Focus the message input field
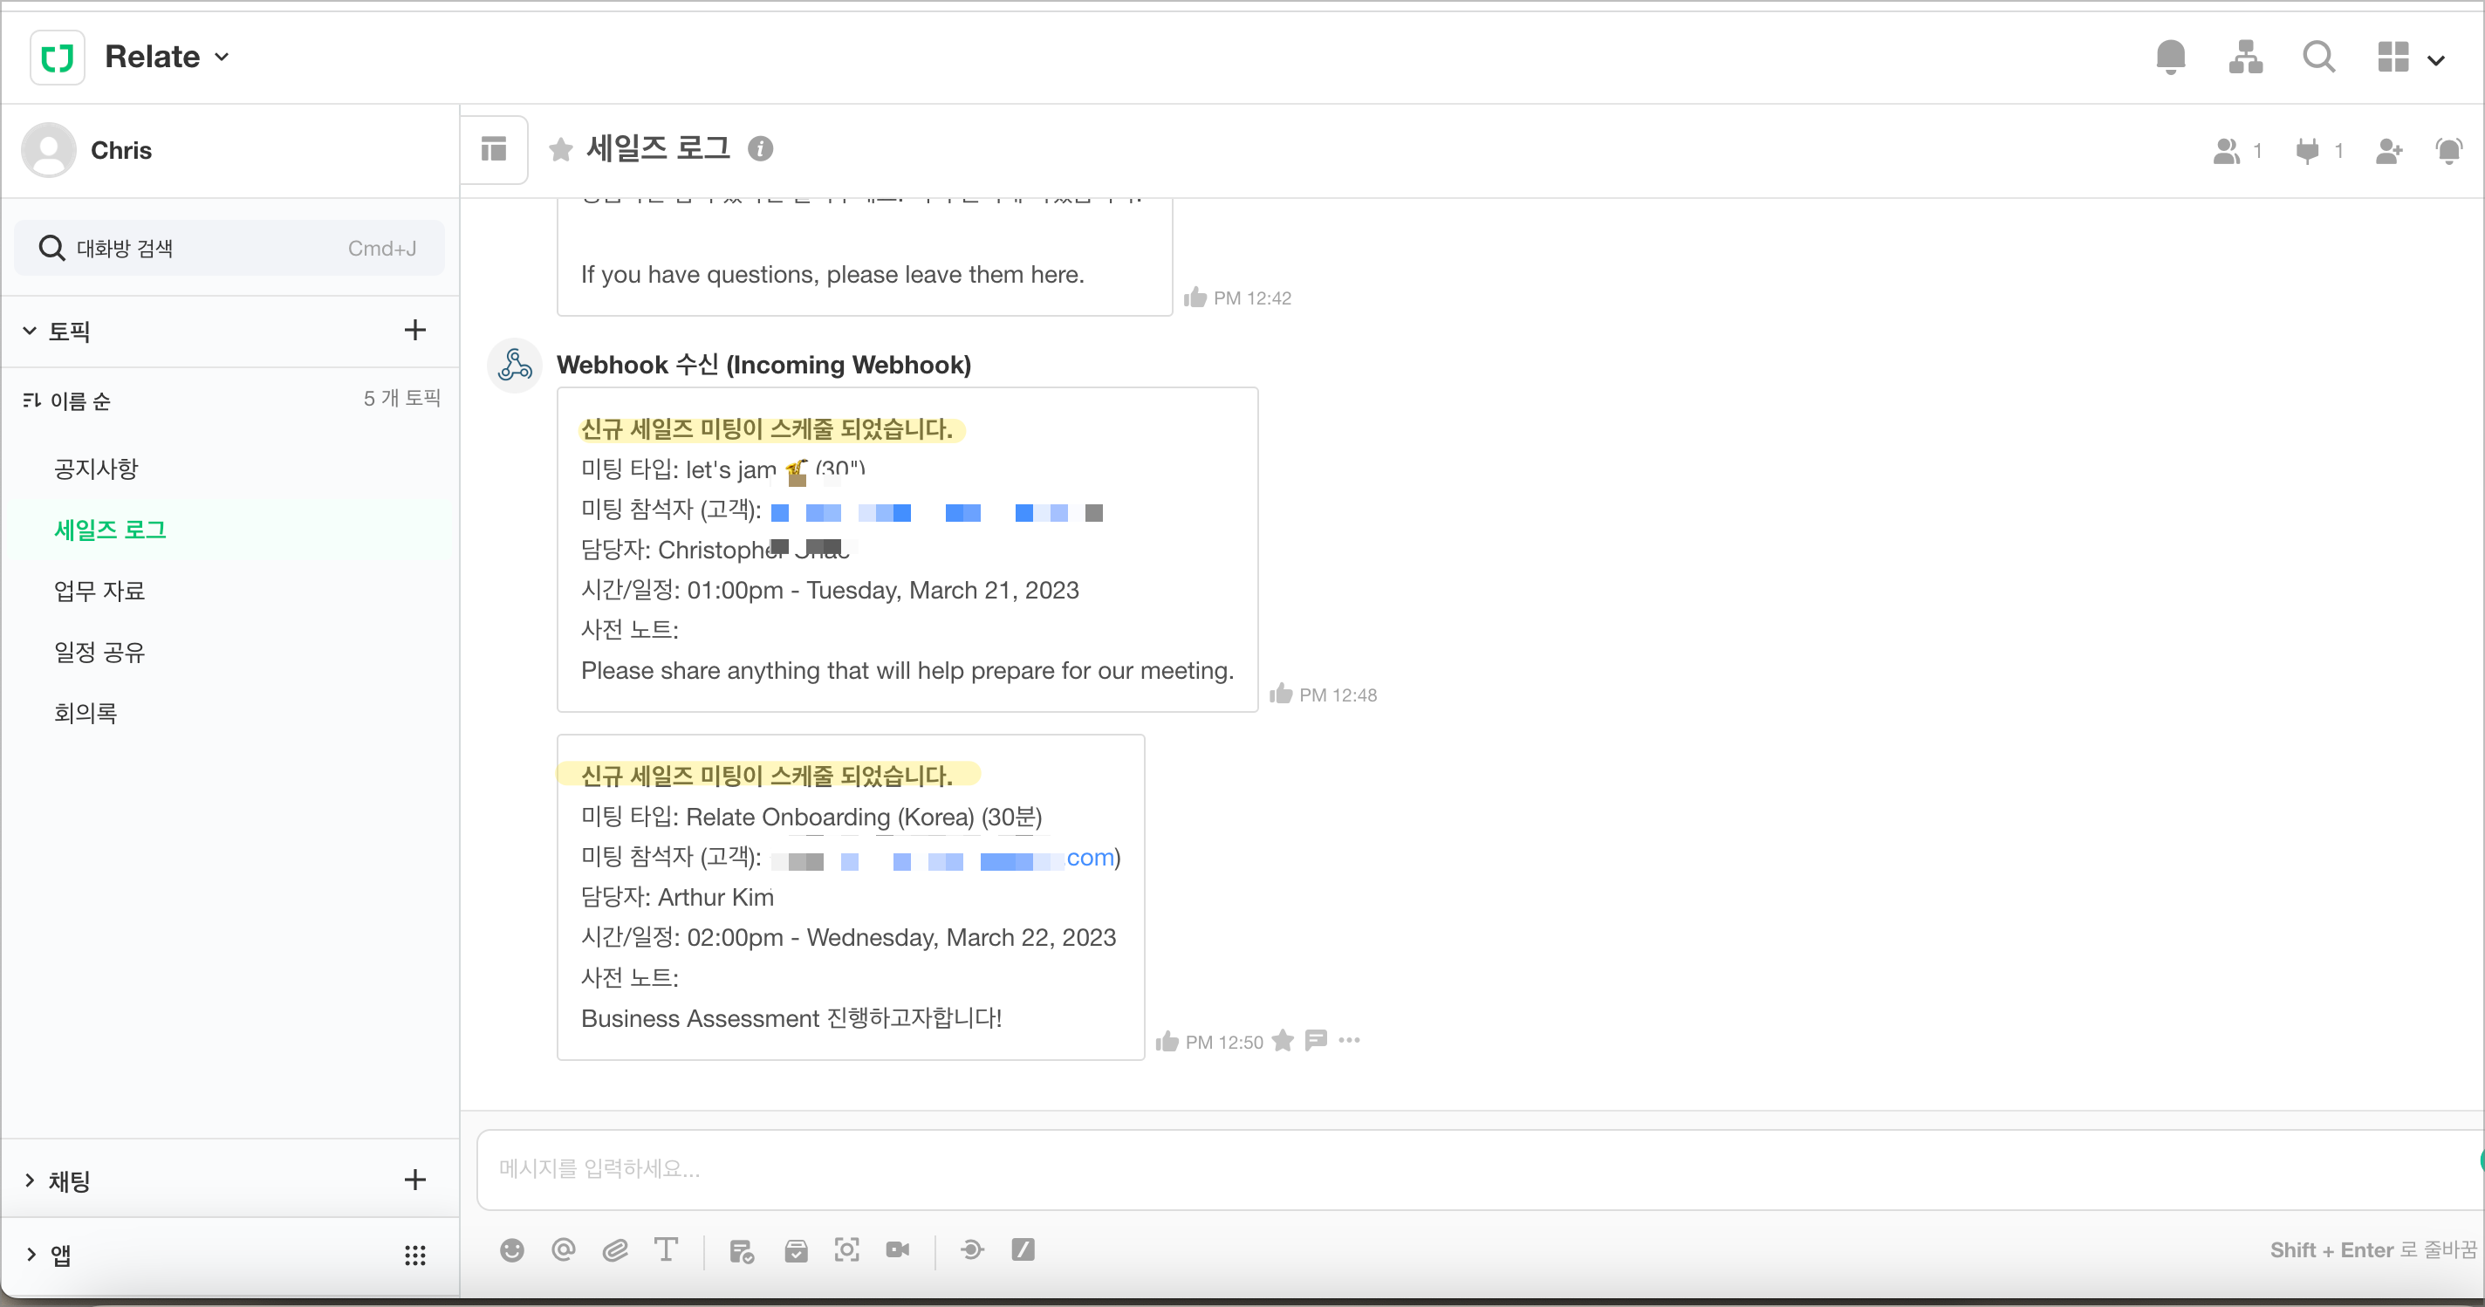The image size is (2485, 1307). (x=1447, y=1168)
